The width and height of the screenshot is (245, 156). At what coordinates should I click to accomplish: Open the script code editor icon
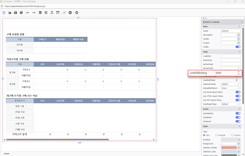tap(58, 13)
